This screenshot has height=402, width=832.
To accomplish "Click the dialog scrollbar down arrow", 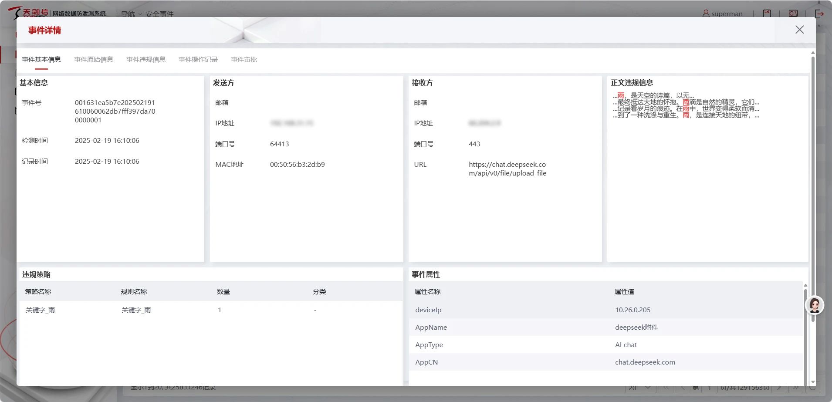I will click(813, 382).
